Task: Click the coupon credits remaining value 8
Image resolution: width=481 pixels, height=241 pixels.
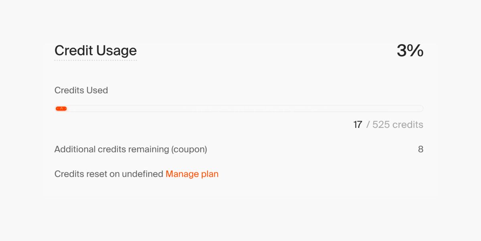Action: click(x=420, y=150)
